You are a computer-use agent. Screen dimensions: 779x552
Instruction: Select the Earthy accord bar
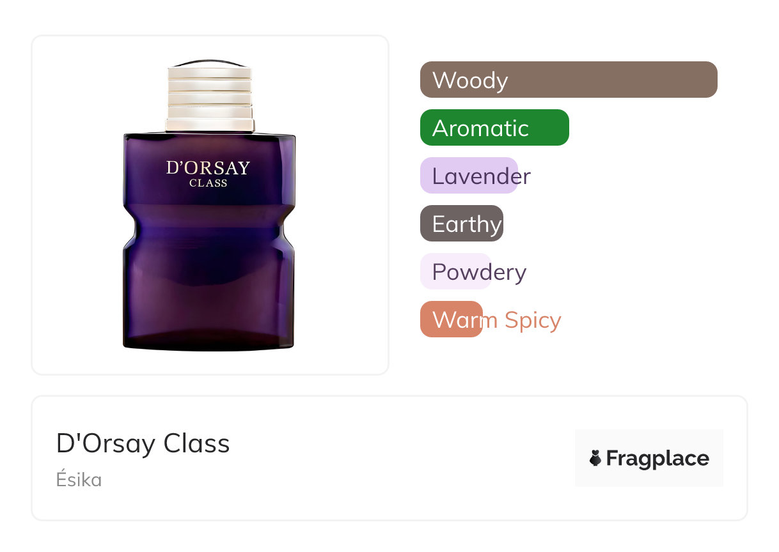(x=462, y=224)
